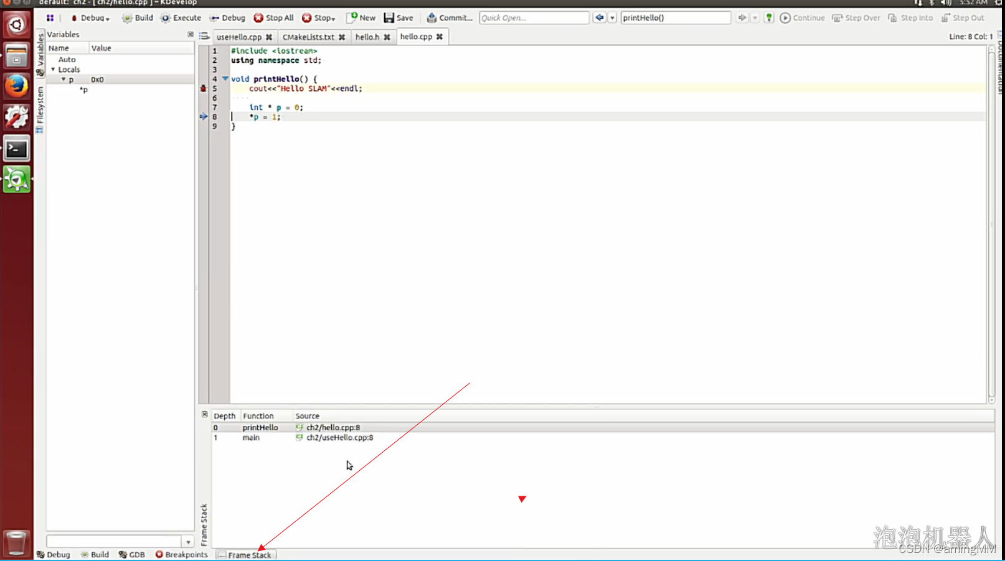This screenshot has height=561, width=1005.
Task: Open the Build bottom tool view
Action: coord(95,555)
